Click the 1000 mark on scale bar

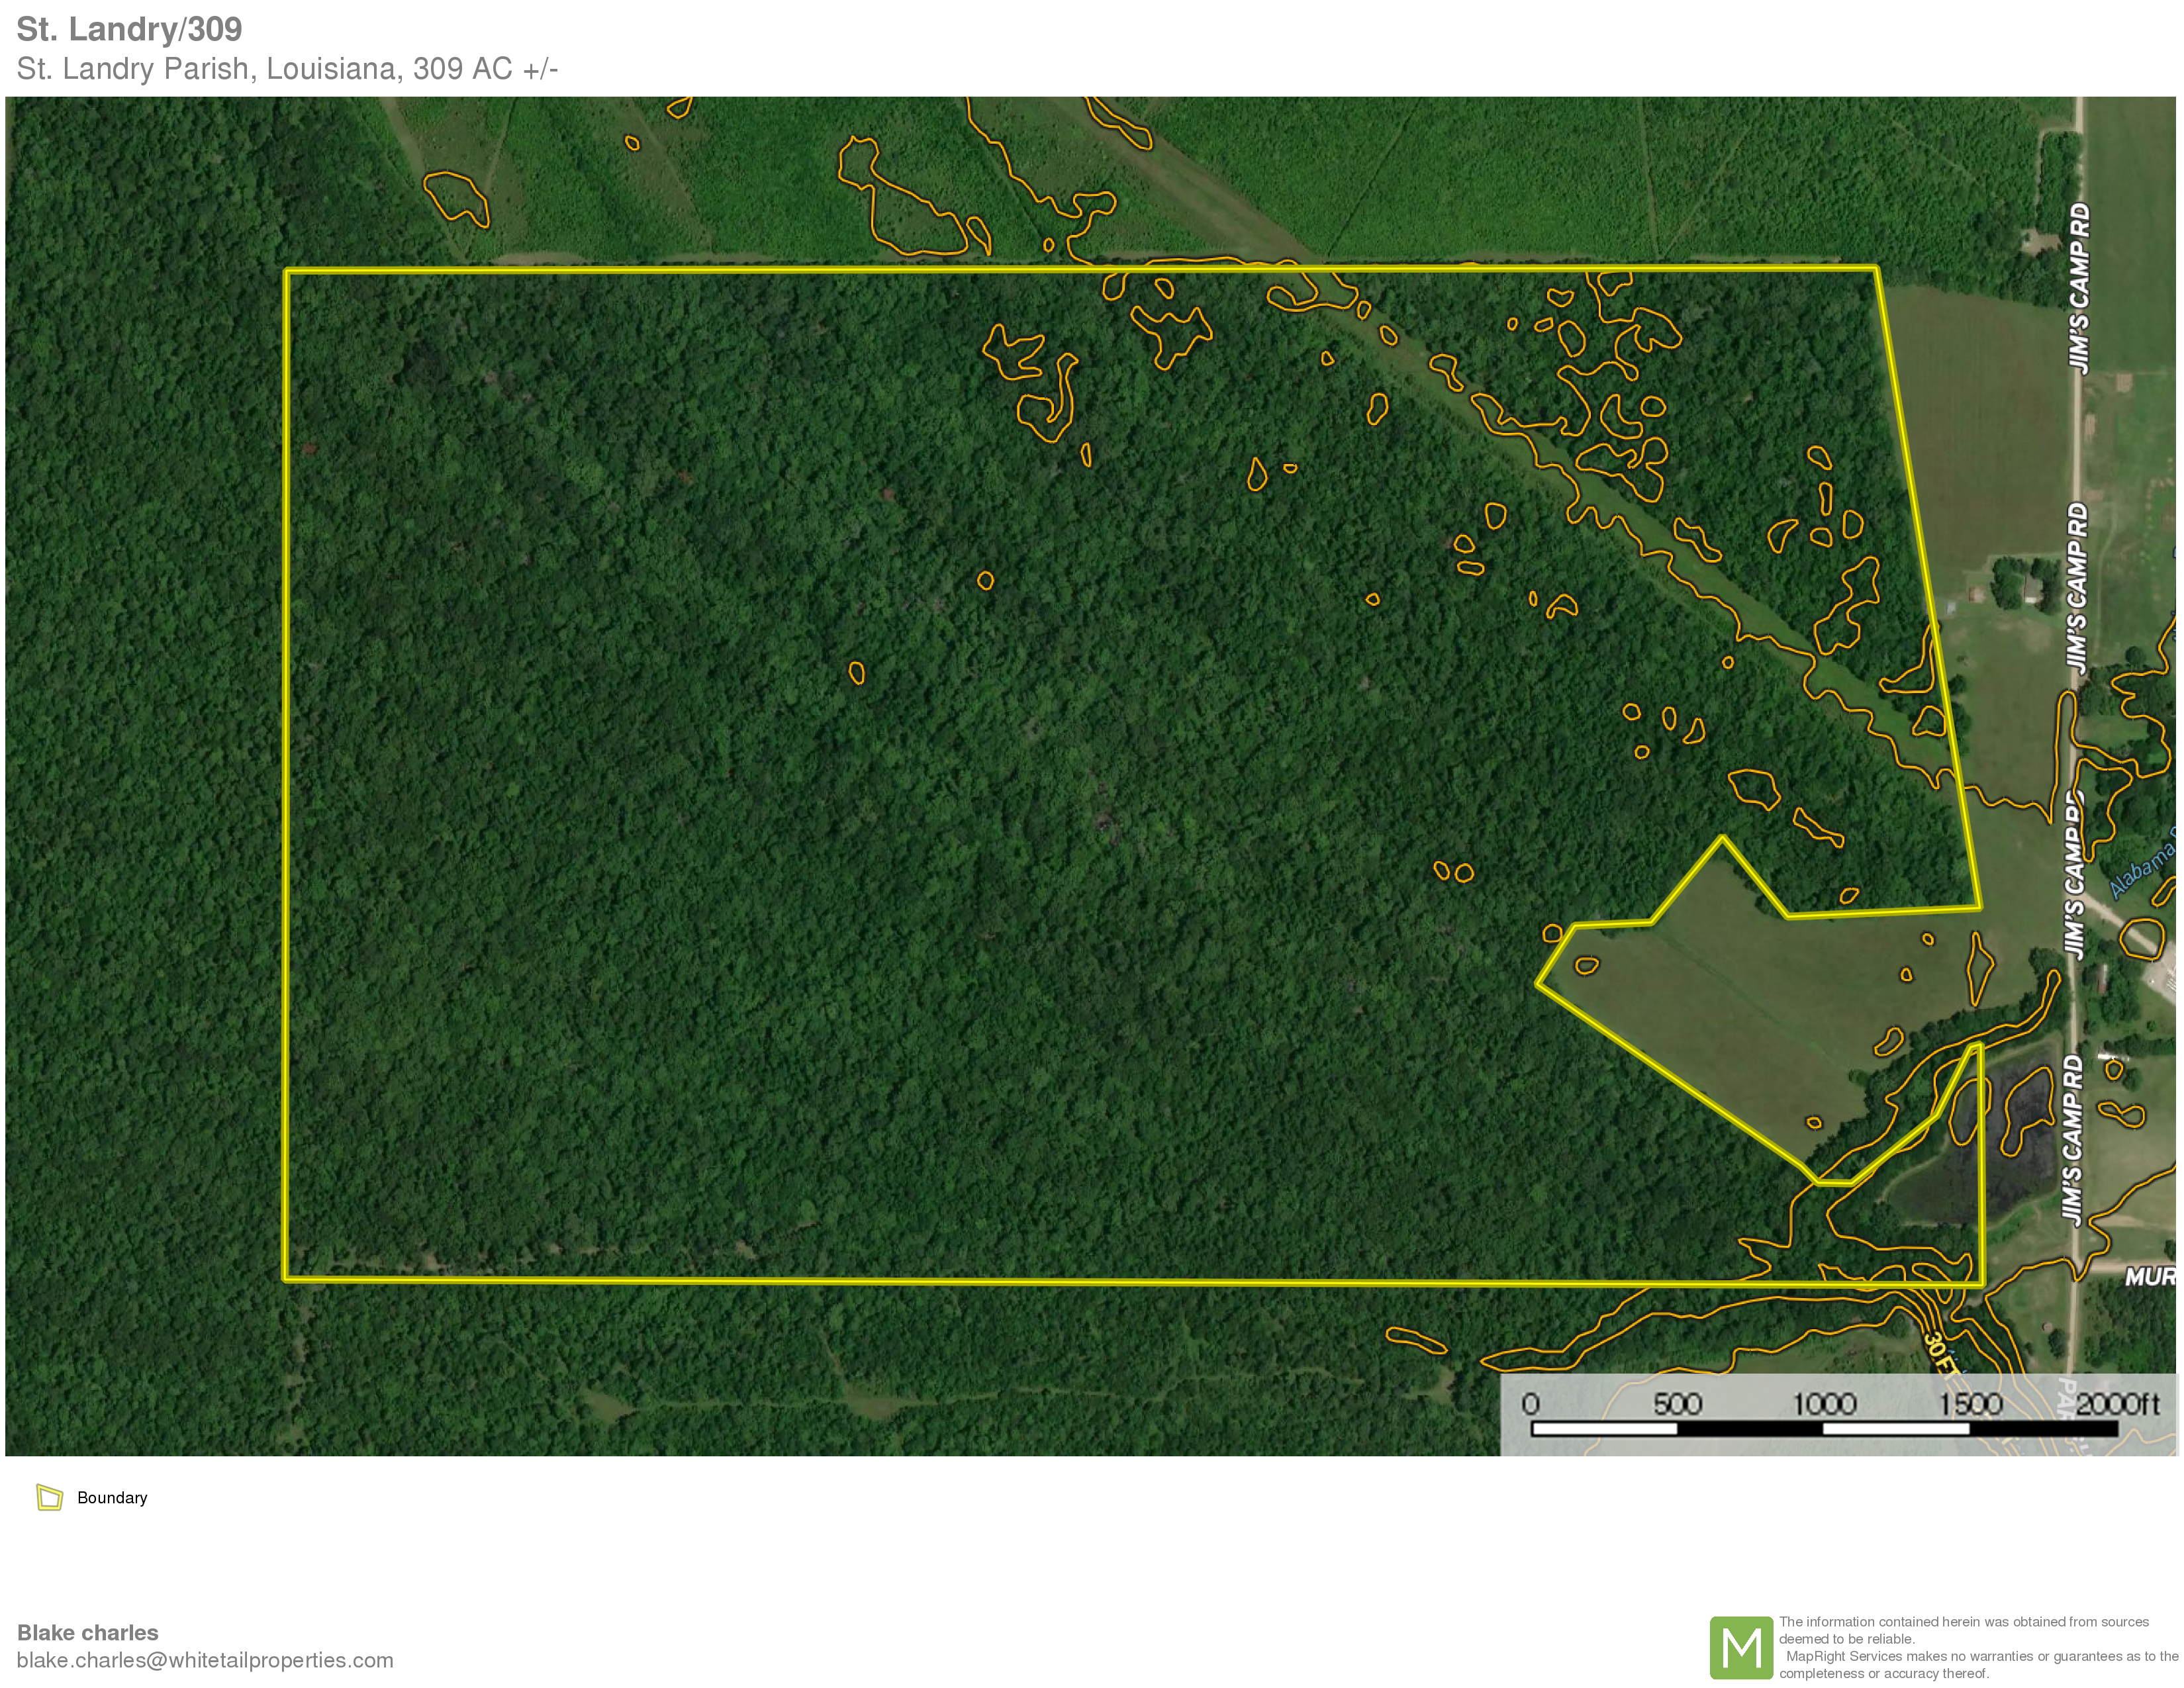pos(1824,1404)
